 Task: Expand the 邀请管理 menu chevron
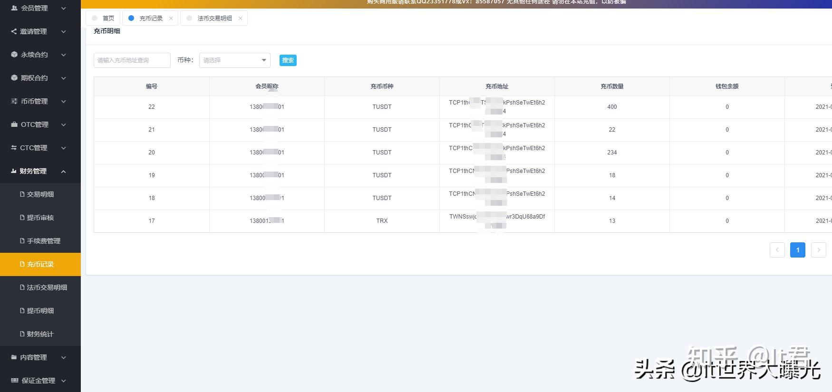(x=64, y=31)
